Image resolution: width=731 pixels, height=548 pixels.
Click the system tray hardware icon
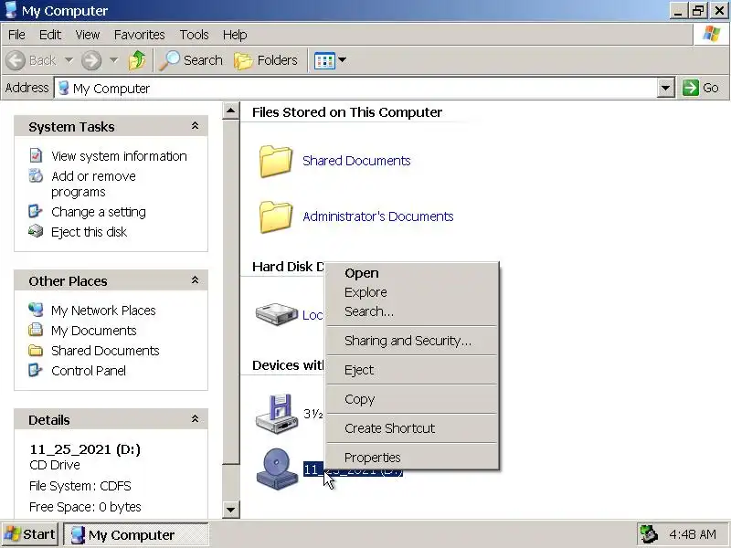pos(649,534)
